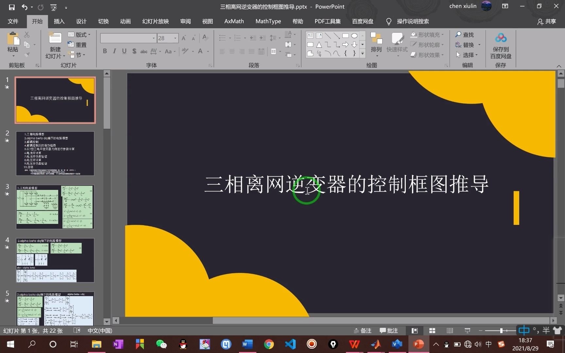Click the Share (共享) button
This screenshot has width=565, height=353.
pyautogui.click(x=547, y=21)
